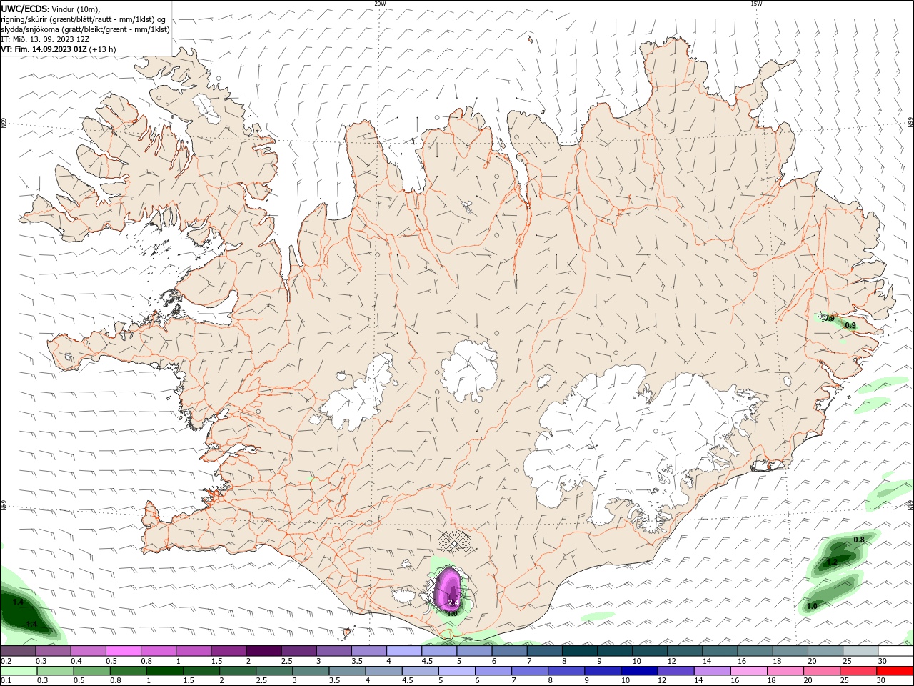The width and height of the screenshot is (914, 686).
Task: Pick the dark blue 10–12 rain scale swatch
Action: click(x=638, y=671)
